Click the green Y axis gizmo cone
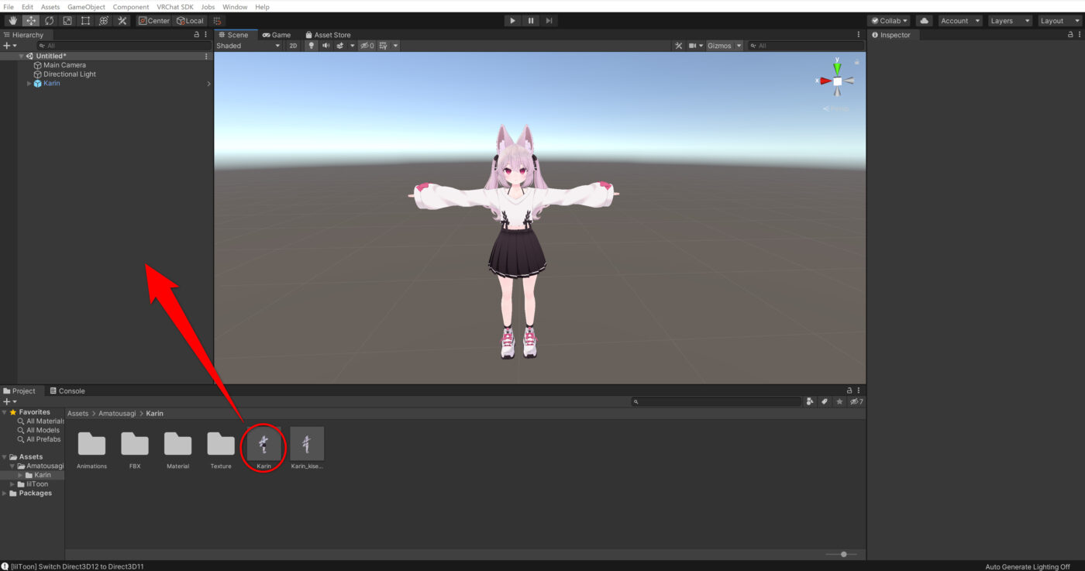The image size is (1085, 571). [x=837, y=67]
